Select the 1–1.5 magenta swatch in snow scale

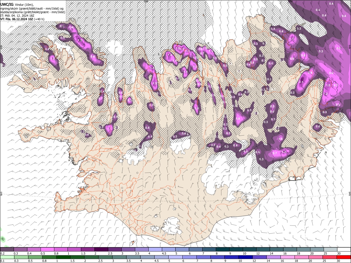tap(74, 249)
